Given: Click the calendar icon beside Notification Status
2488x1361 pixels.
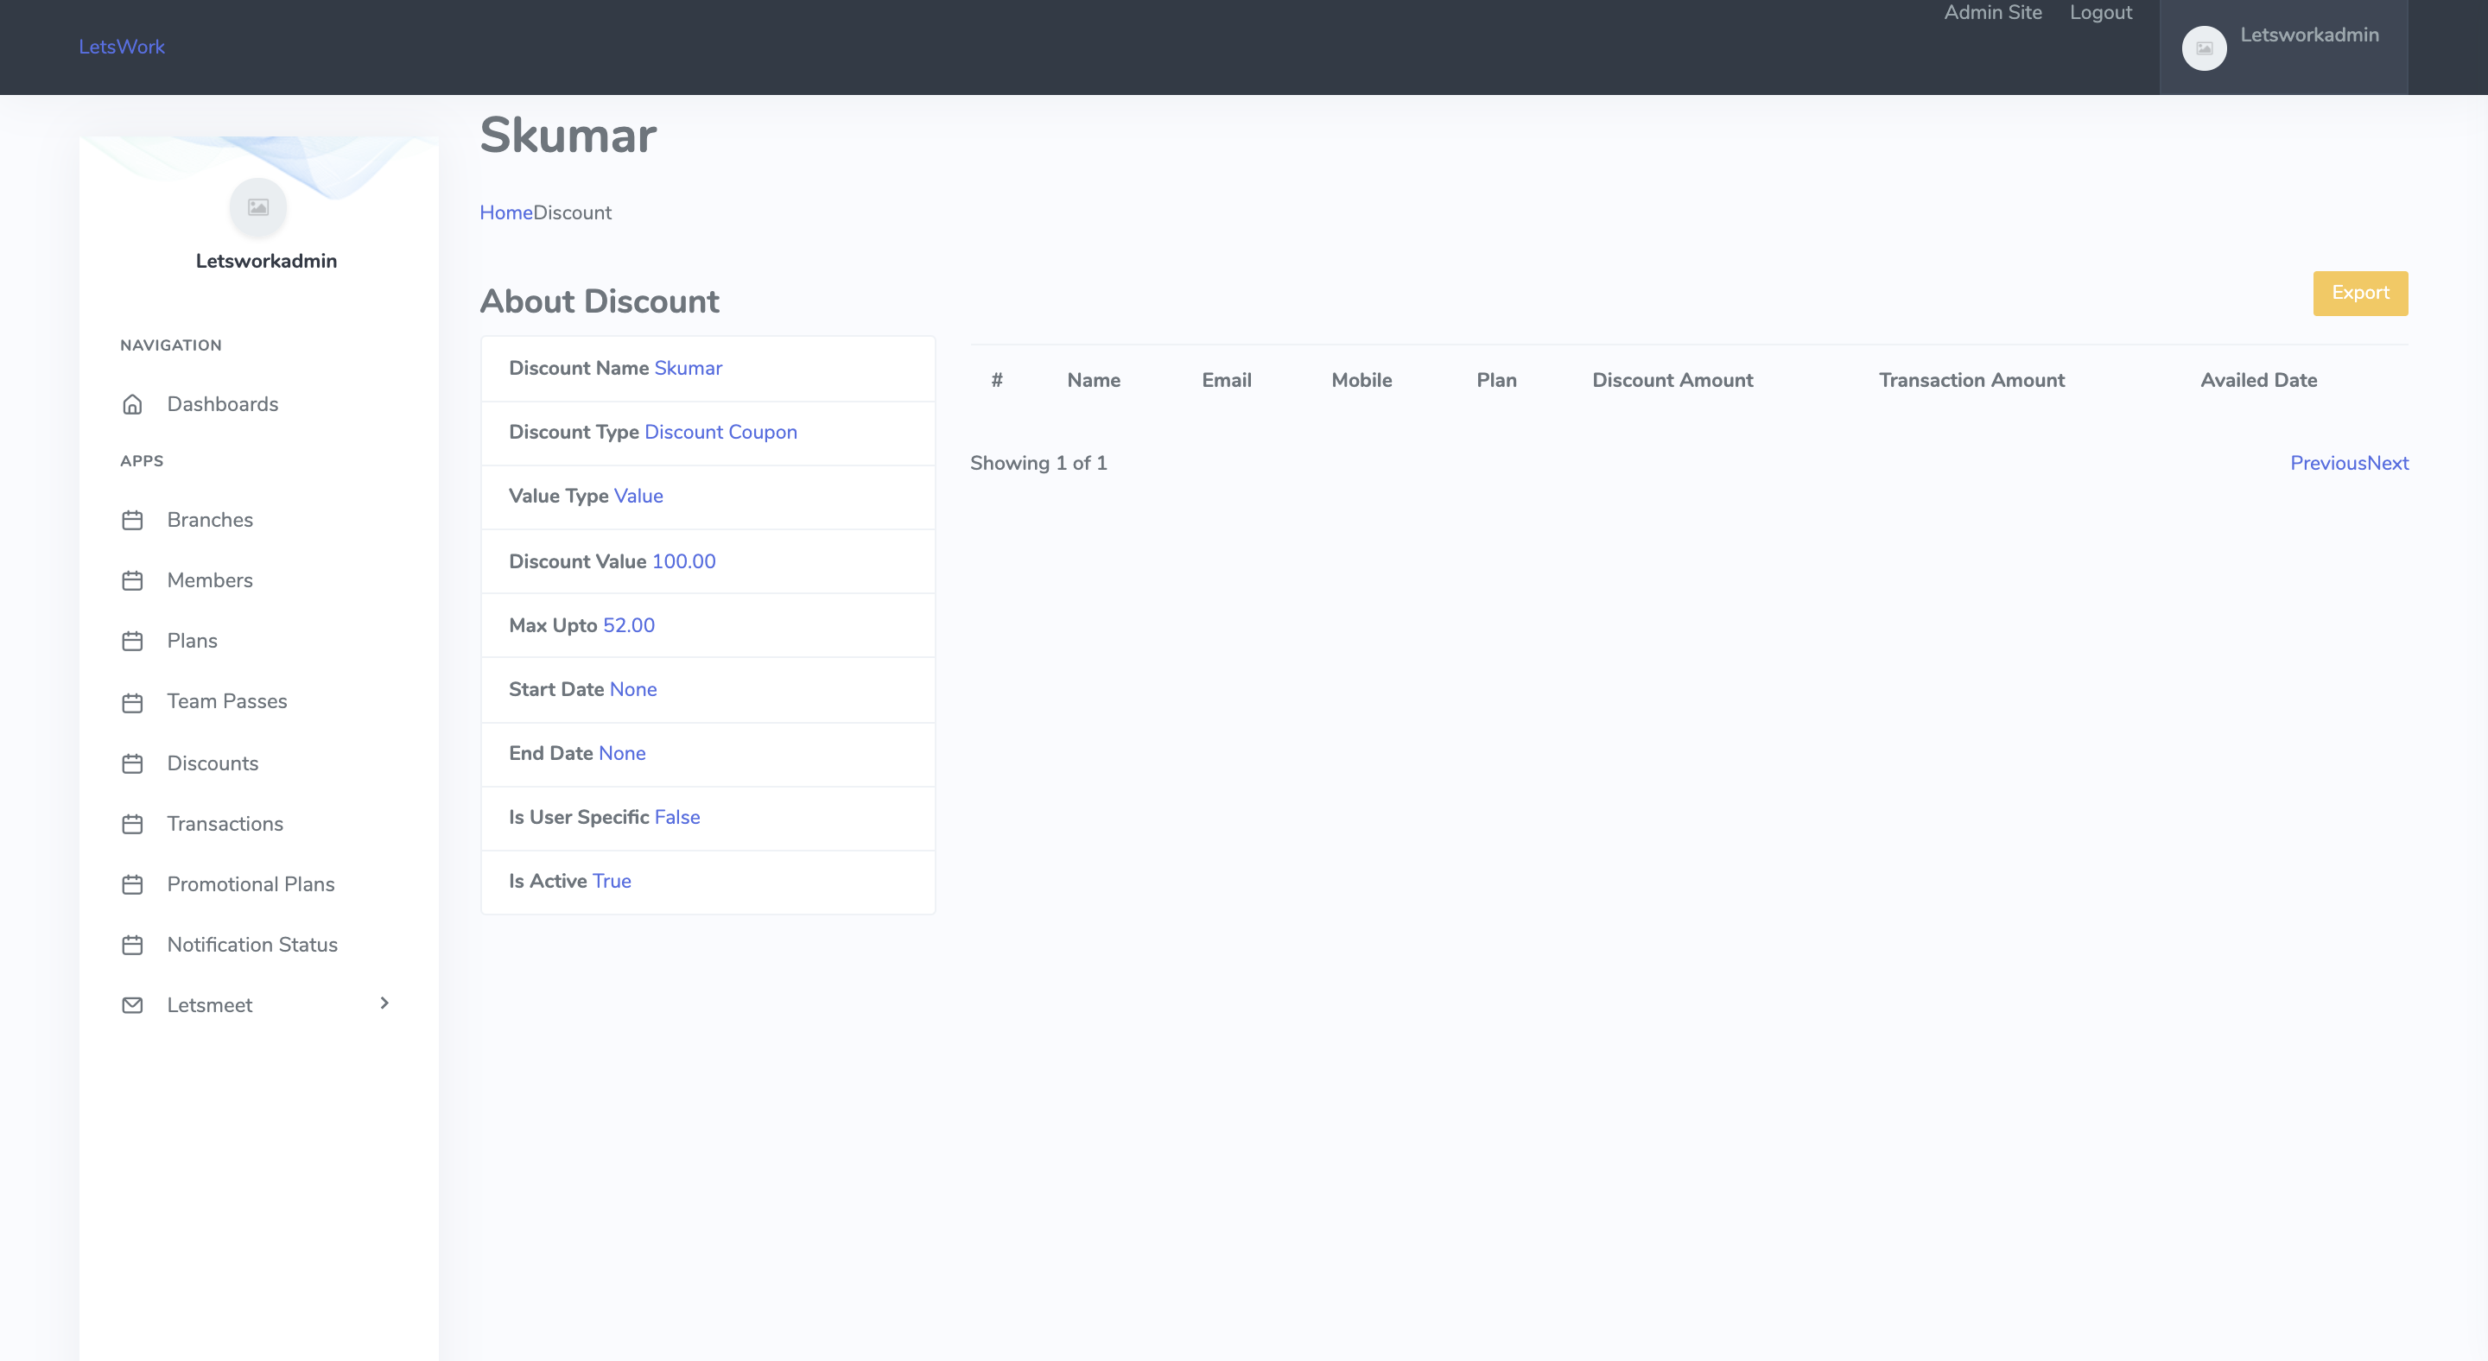Looking at the screenshot, I should (x=132, y=945).
